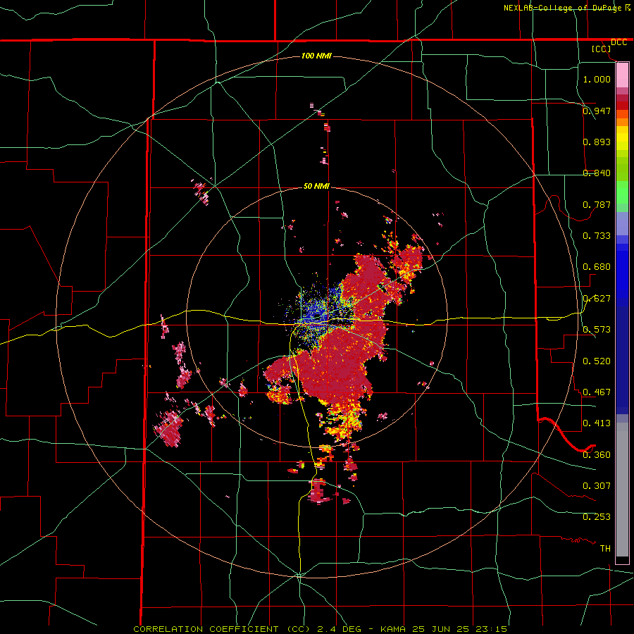Select the 0.573 scale value

[x=597, y=330]
